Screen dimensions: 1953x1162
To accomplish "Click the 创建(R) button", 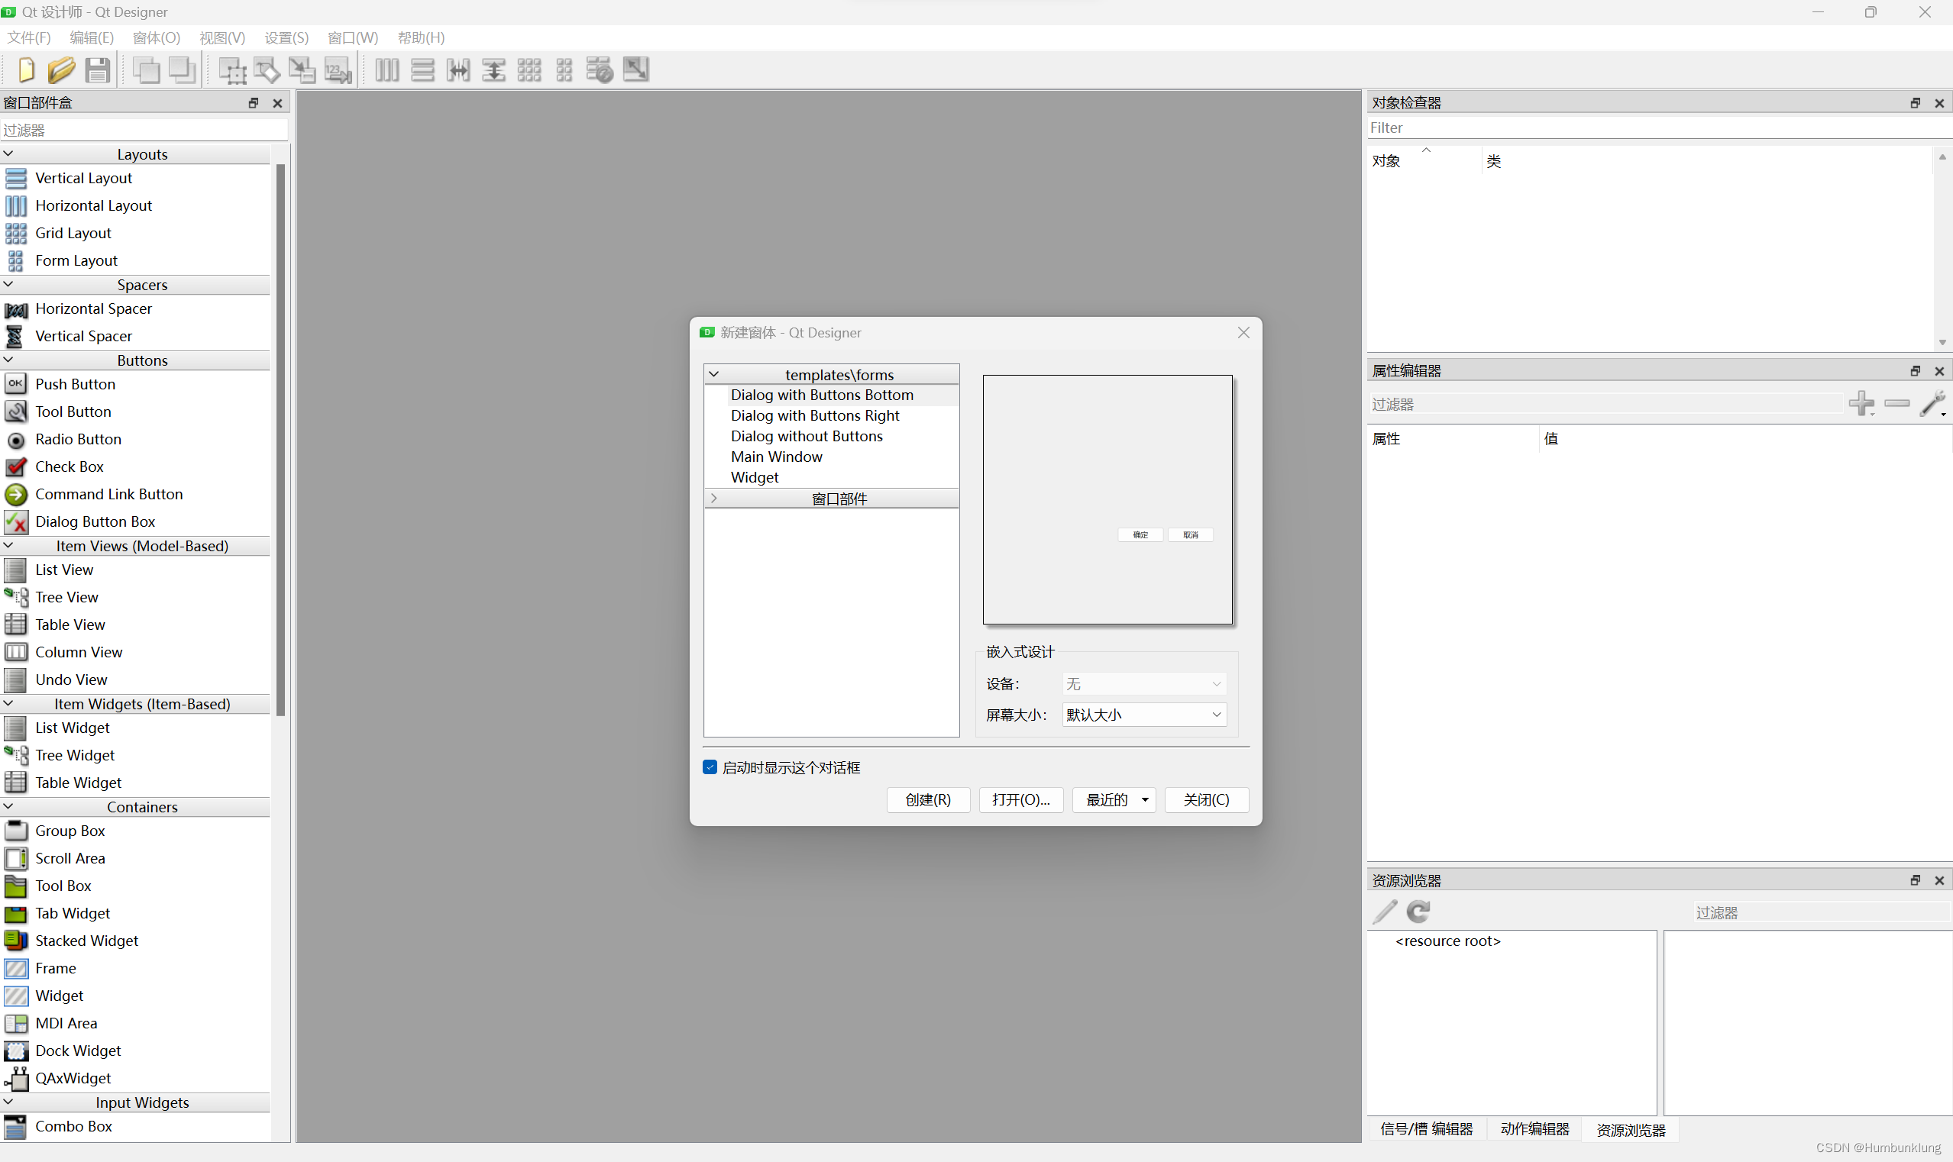I will tap(928, 799).
